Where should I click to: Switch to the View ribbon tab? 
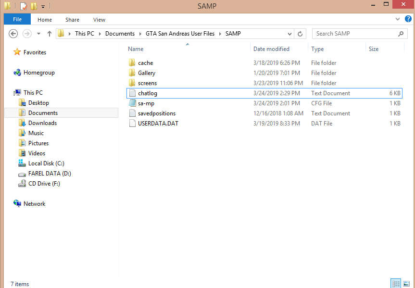(99, 20)
